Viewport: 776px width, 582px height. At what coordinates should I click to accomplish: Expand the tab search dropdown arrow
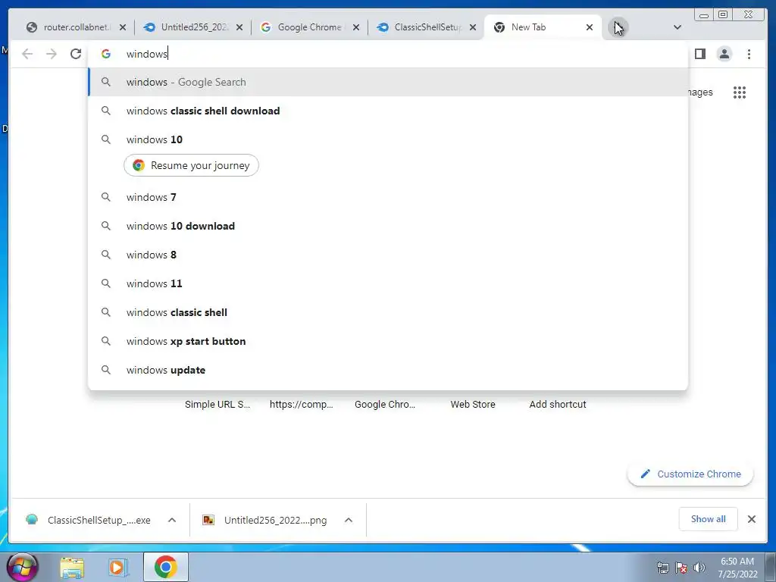[677, 27]
